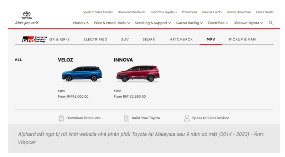The height and width of the screenshot is (157, 285).
Task: Open the Promotions link
Action: pos(190,12)
